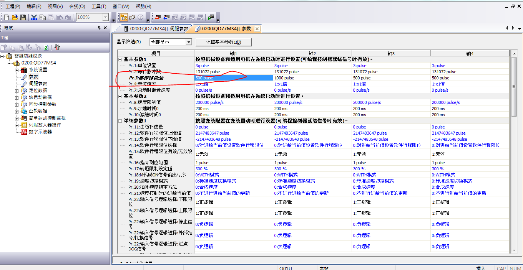Expand the 定位数据 tree node
Image resolution: width=523 pixels, height=270 pixels.
click(x=17, y=91)
